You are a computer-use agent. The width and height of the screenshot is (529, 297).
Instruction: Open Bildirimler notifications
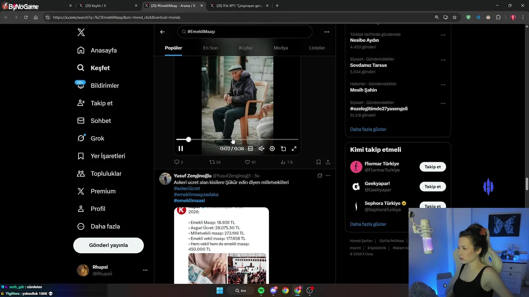(x=98, y=85)
